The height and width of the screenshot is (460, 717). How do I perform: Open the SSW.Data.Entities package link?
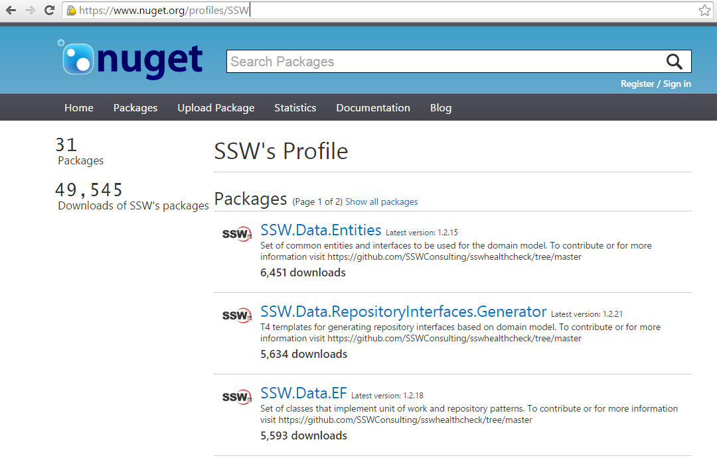tap(321, 230)
